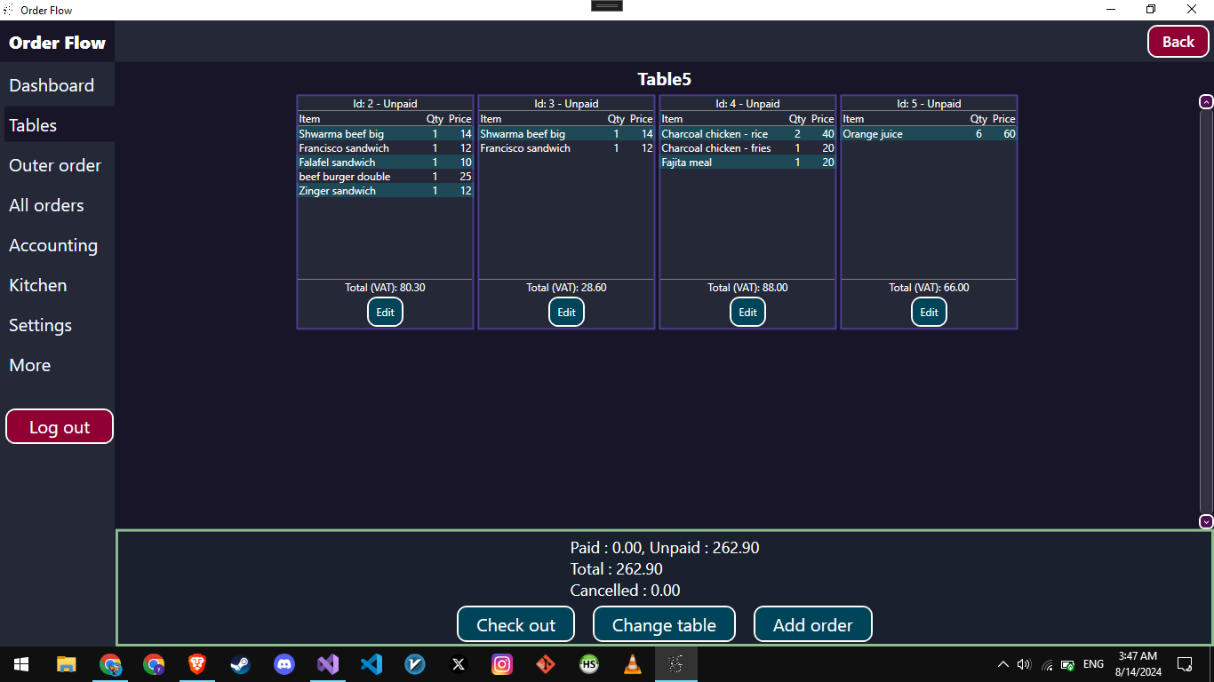Click the 'Id: 5 - Unpaid' header
The width and height of the screenshot is (1214, 682).
pos(929,103)
